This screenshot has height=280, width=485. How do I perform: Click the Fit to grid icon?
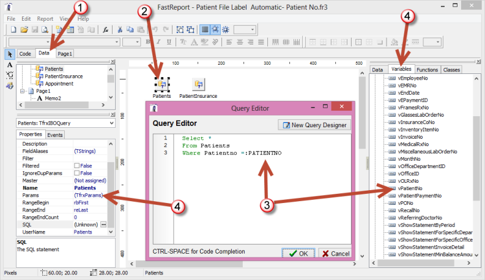click(x=226, y=30)
